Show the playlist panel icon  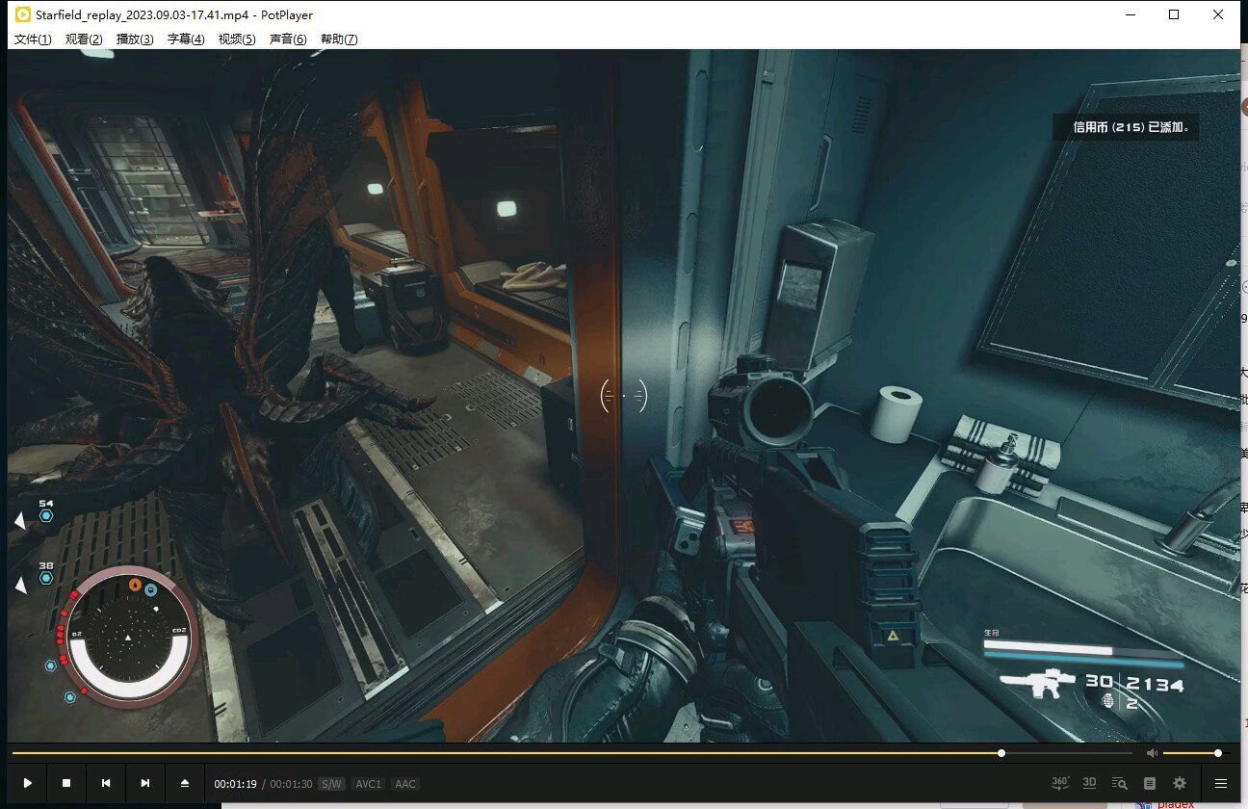pyautogui.click(x=1149, y=783)
